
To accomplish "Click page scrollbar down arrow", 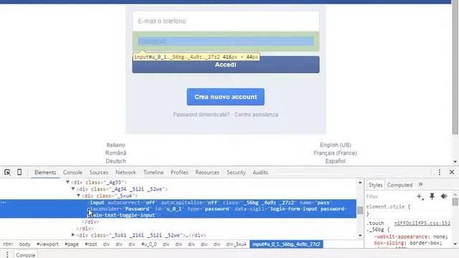I will tap(455, 161).
